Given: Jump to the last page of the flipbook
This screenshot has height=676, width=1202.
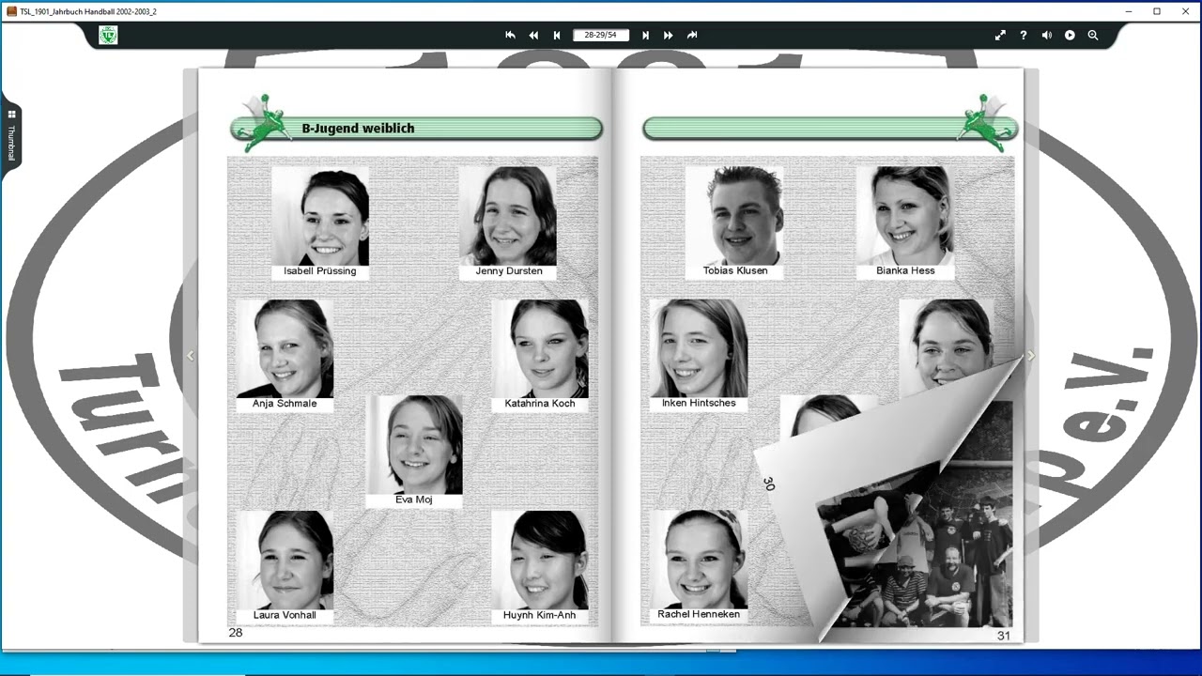Looking at the screenshot, I should pyautogui.click(x=692, y=35).
